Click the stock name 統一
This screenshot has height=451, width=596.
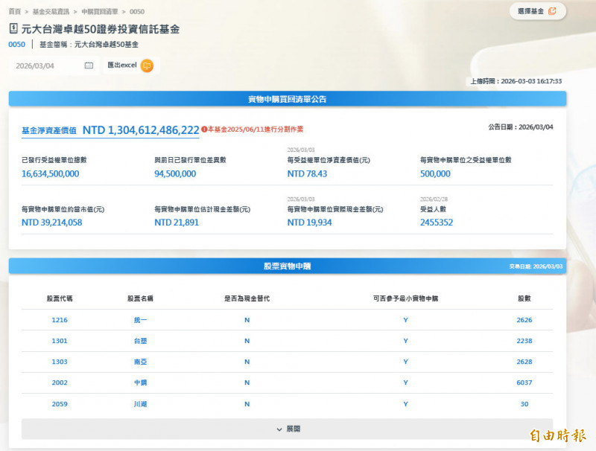tap(140, 320)
